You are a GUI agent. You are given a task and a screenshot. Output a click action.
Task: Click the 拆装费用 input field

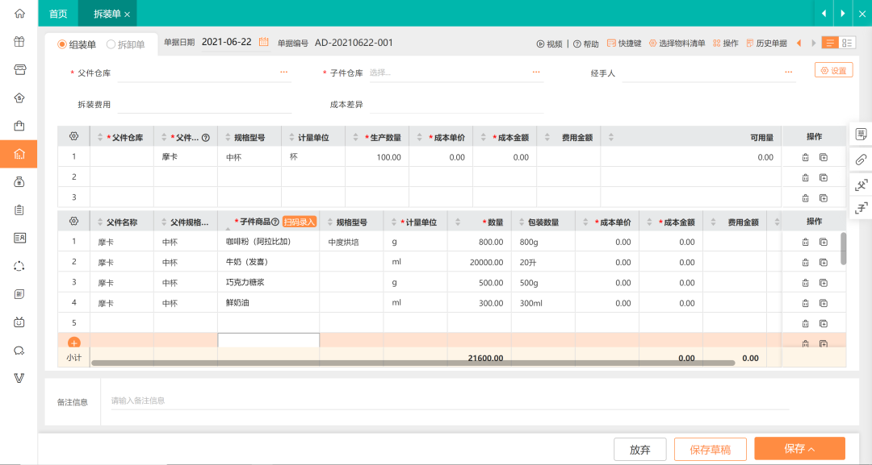[x=204, y=104]
